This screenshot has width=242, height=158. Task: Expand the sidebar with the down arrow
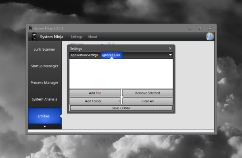point(45,127)
